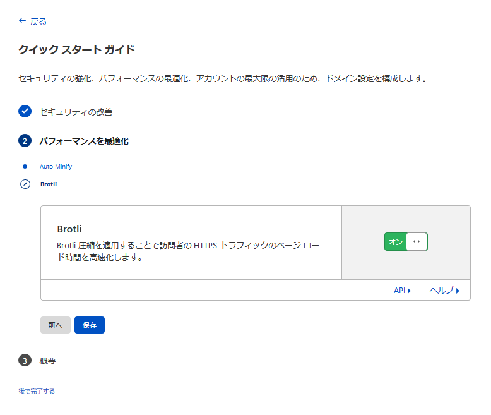Open the 概要 step
The height and width of the screenshot is (415, 491).
tap(48, 361)
